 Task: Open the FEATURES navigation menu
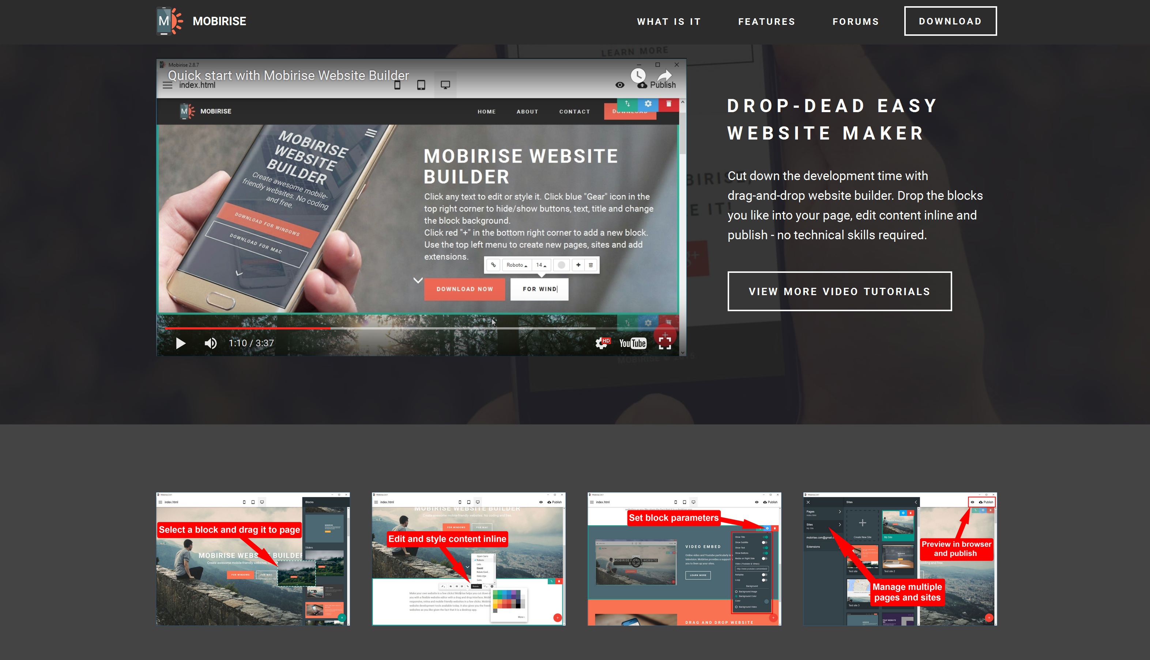click(x=767, y=21)
